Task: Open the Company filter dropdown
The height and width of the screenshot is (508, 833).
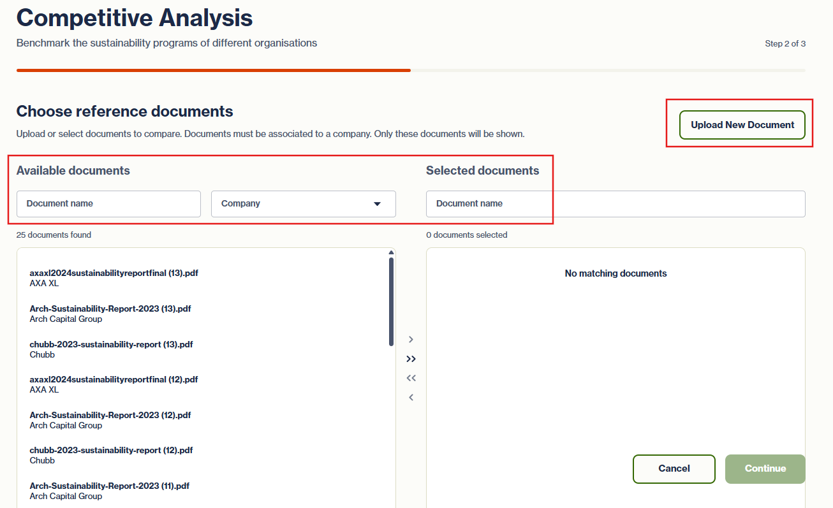Action: pos(304,204)
